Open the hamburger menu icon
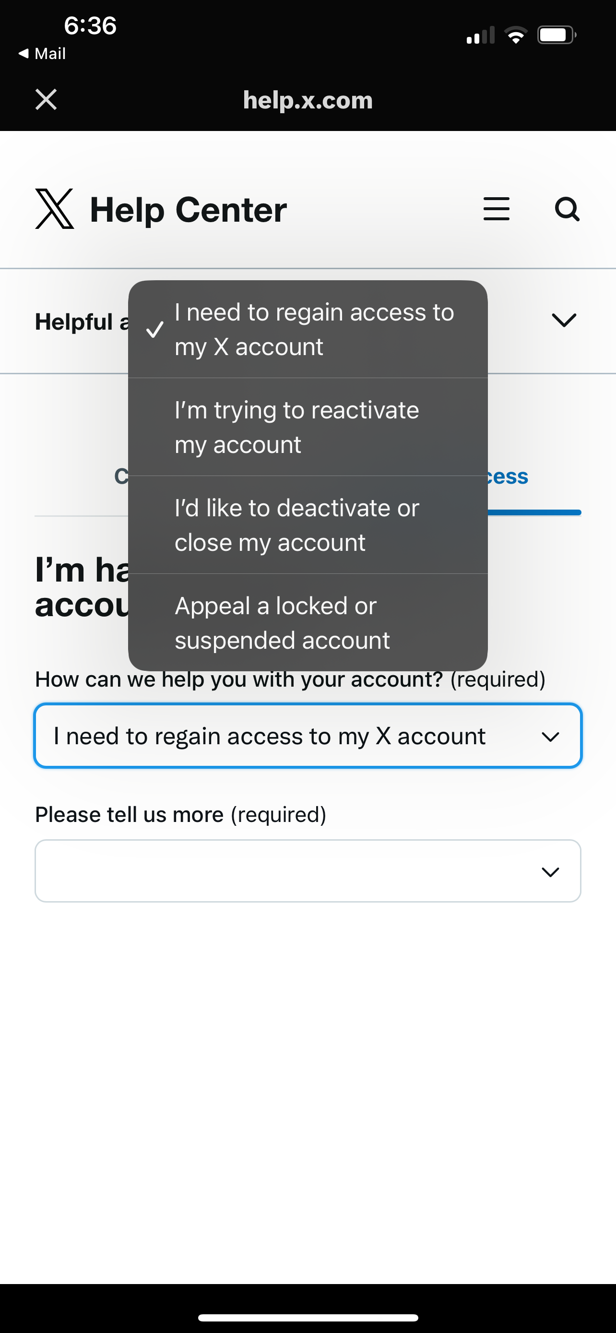Viewport: 616px width, 1333px height. [496, 209]
